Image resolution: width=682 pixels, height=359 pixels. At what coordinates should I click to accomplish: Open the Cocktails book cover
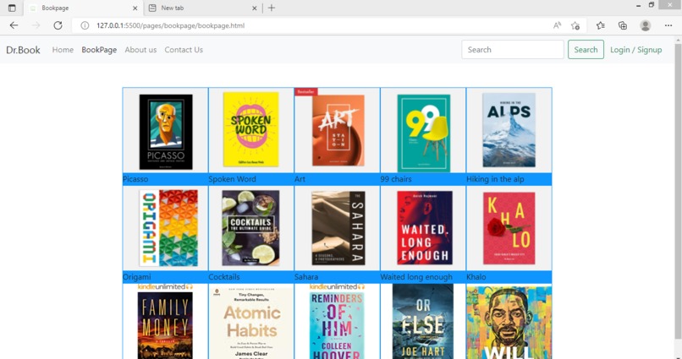tap(251, 228)
